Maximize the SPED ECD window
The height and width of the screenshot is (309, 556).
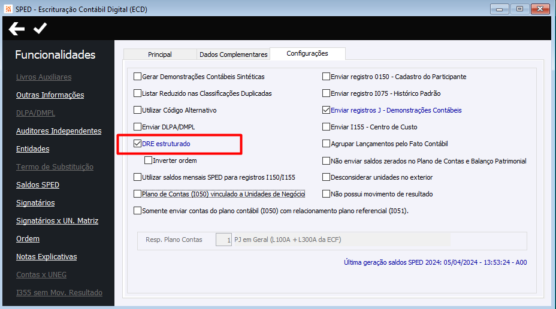[519, 9]
